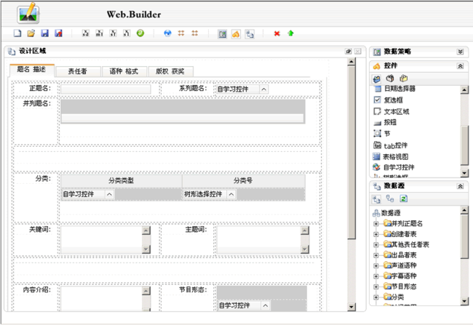
Task: Switch to the 版权 获奖 tab
Action: pyautogui.click(x=170, y=71)
